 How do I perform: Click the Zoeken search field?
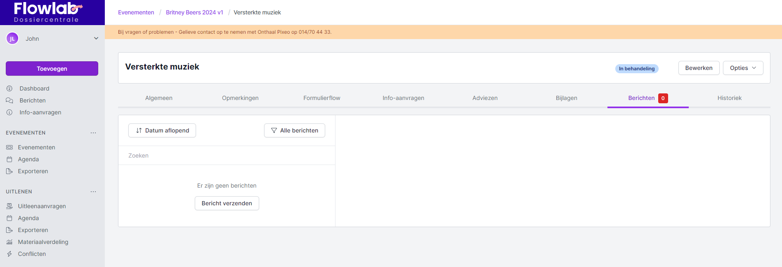[x=227, y=156]
